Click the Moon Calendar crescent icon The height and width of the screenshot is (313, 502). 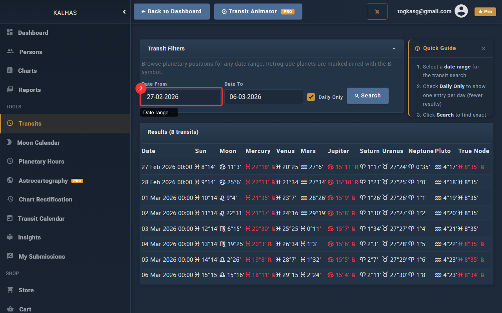coord(9,142)
